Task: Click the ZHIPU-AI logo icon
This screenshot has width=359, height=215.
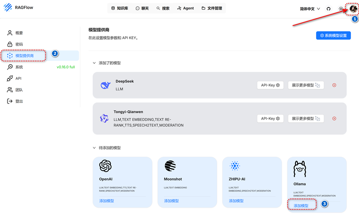Action: point(234,166)
